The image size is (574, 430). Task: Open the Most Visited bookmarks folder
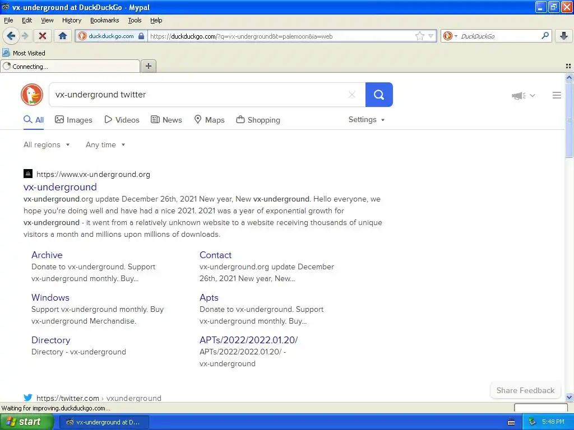[x=24, y=53]
